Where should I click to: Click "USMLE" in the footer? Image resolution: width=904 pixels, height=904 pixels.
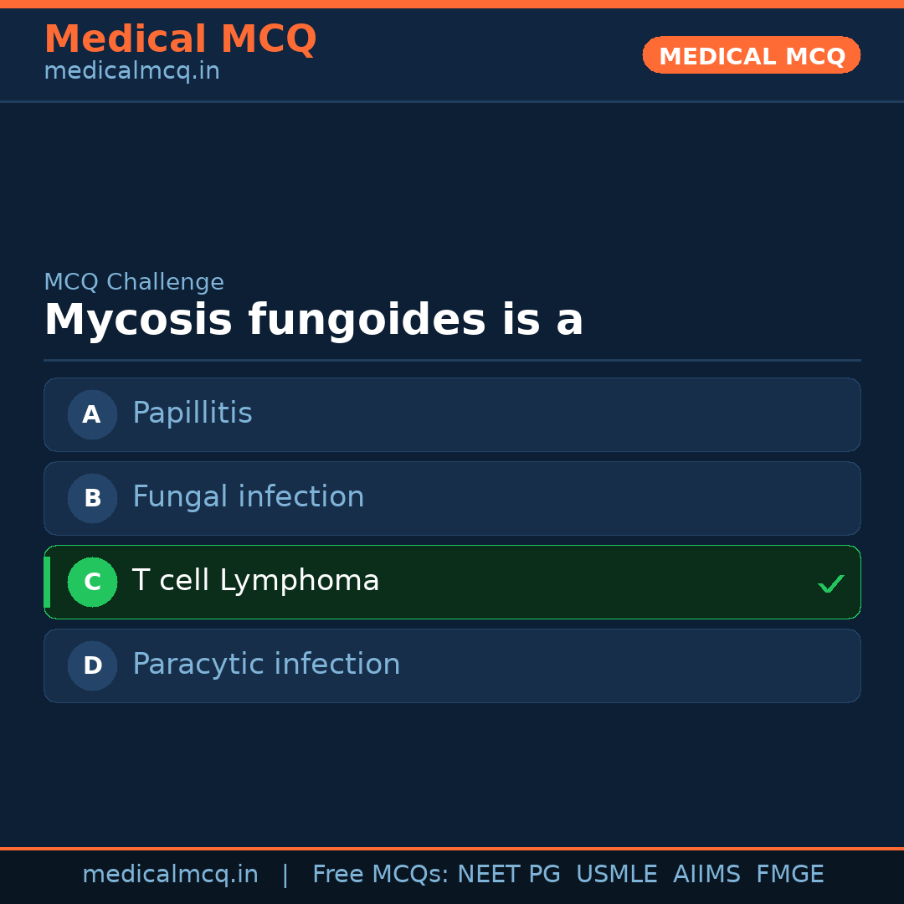pyautogui.click(x=616, y=875)
